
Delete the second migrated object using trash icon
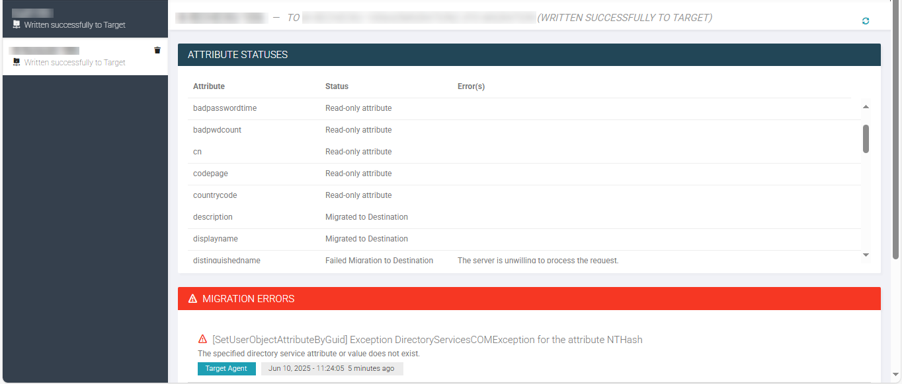point(157,49)
